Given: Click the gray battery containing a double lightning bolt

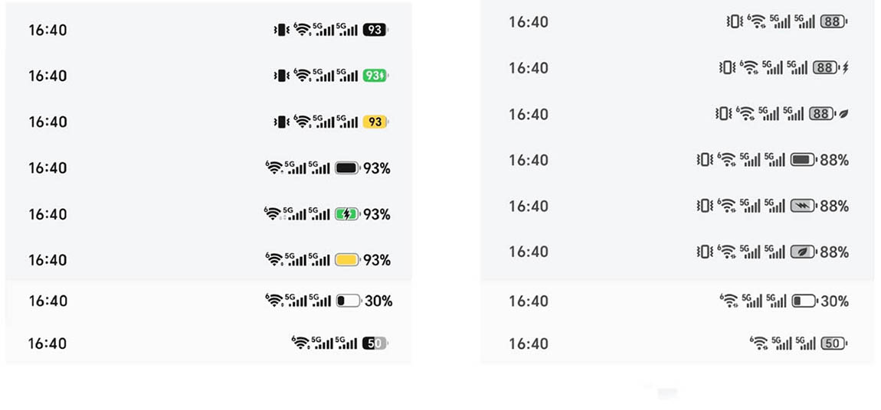Looking at the screenshot, I should 804,206.
